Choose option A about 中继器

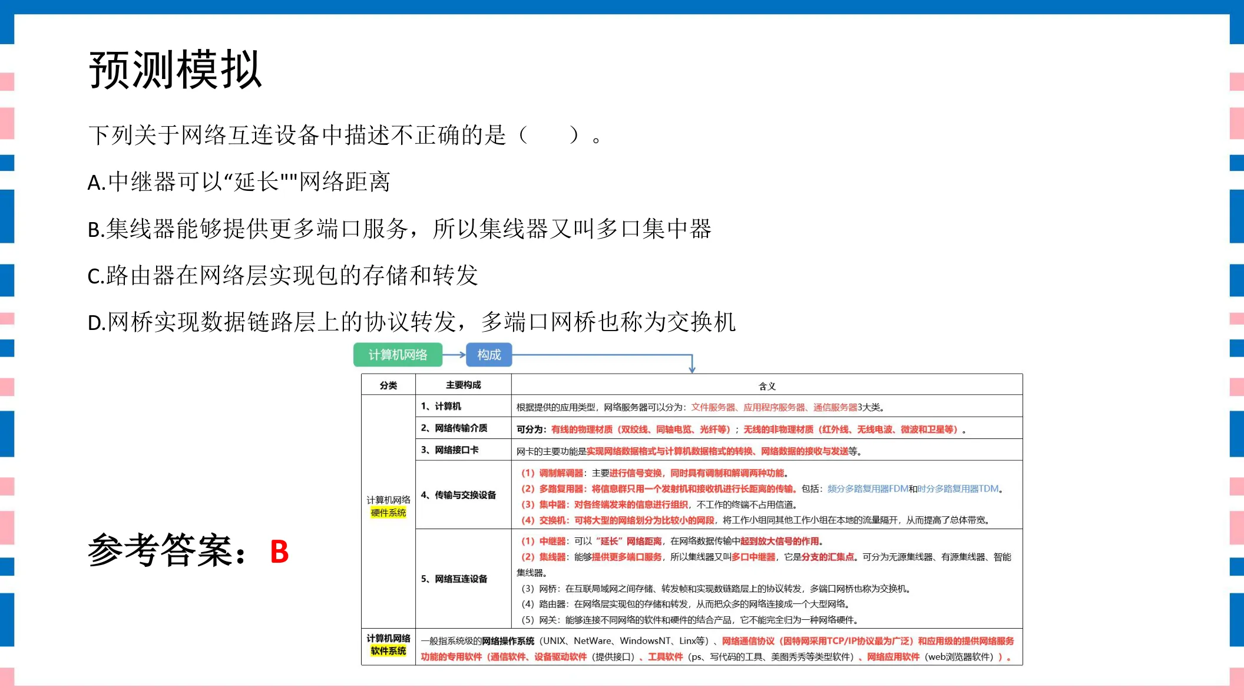click(x=239, y=181)
